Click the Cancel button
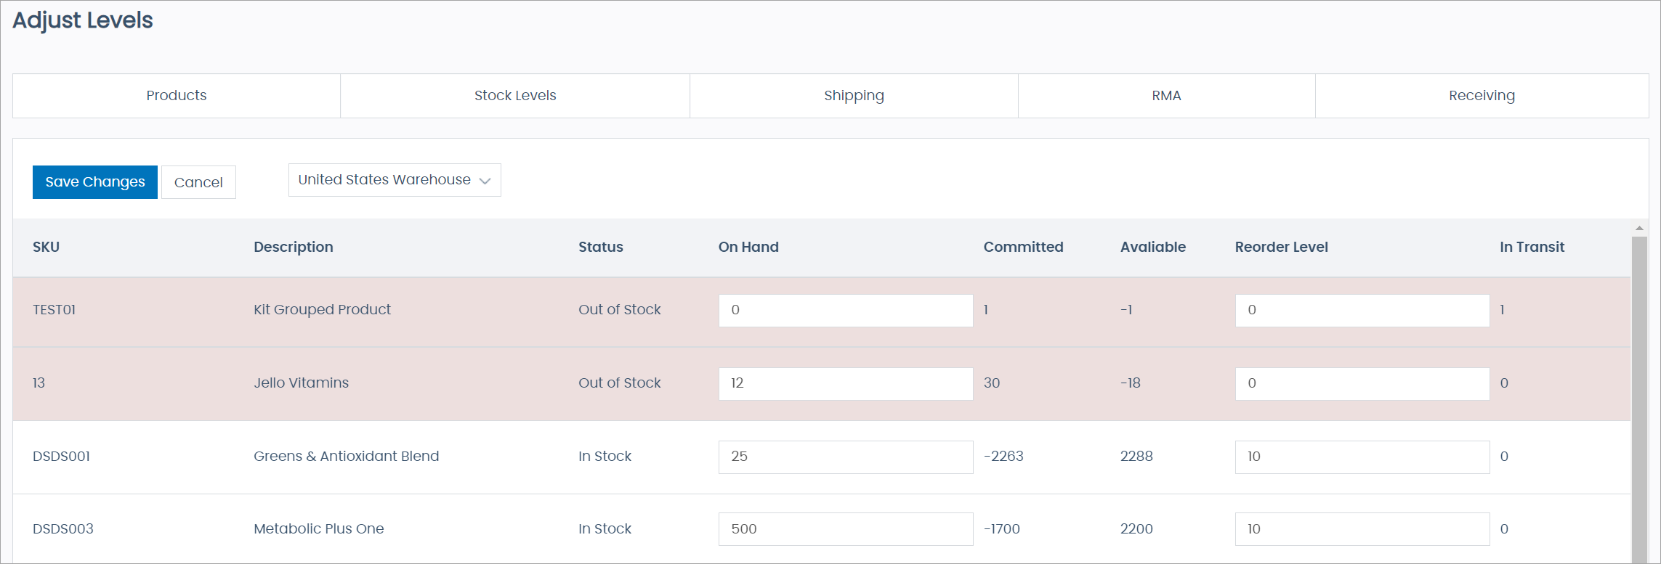This screenshot has width=1661, height=564. tap(198, 181)
